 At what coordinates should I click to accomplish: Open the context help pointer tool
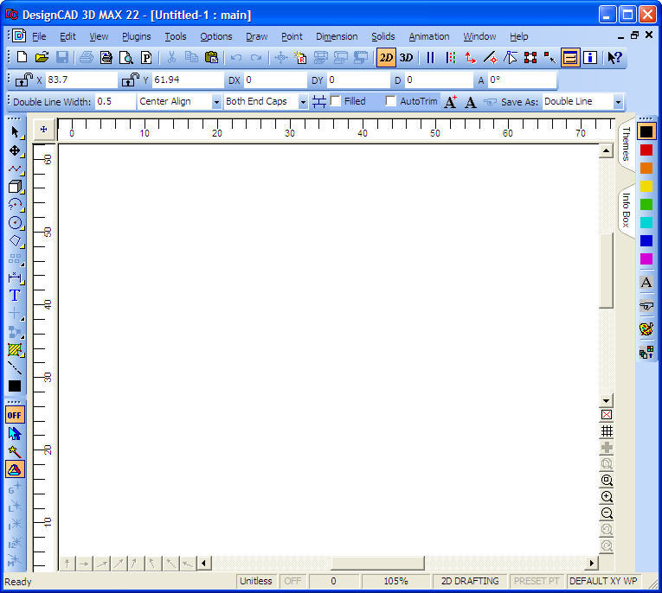[x=614, y=57]
